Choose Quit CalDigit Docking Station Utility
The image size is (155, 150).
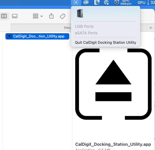[105, 43]
